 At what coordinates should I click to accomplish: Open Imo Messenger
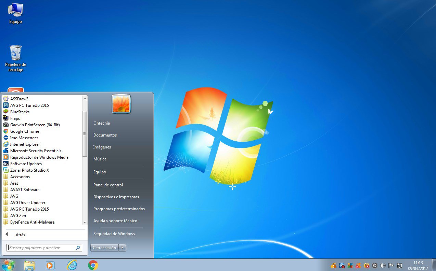25,138
